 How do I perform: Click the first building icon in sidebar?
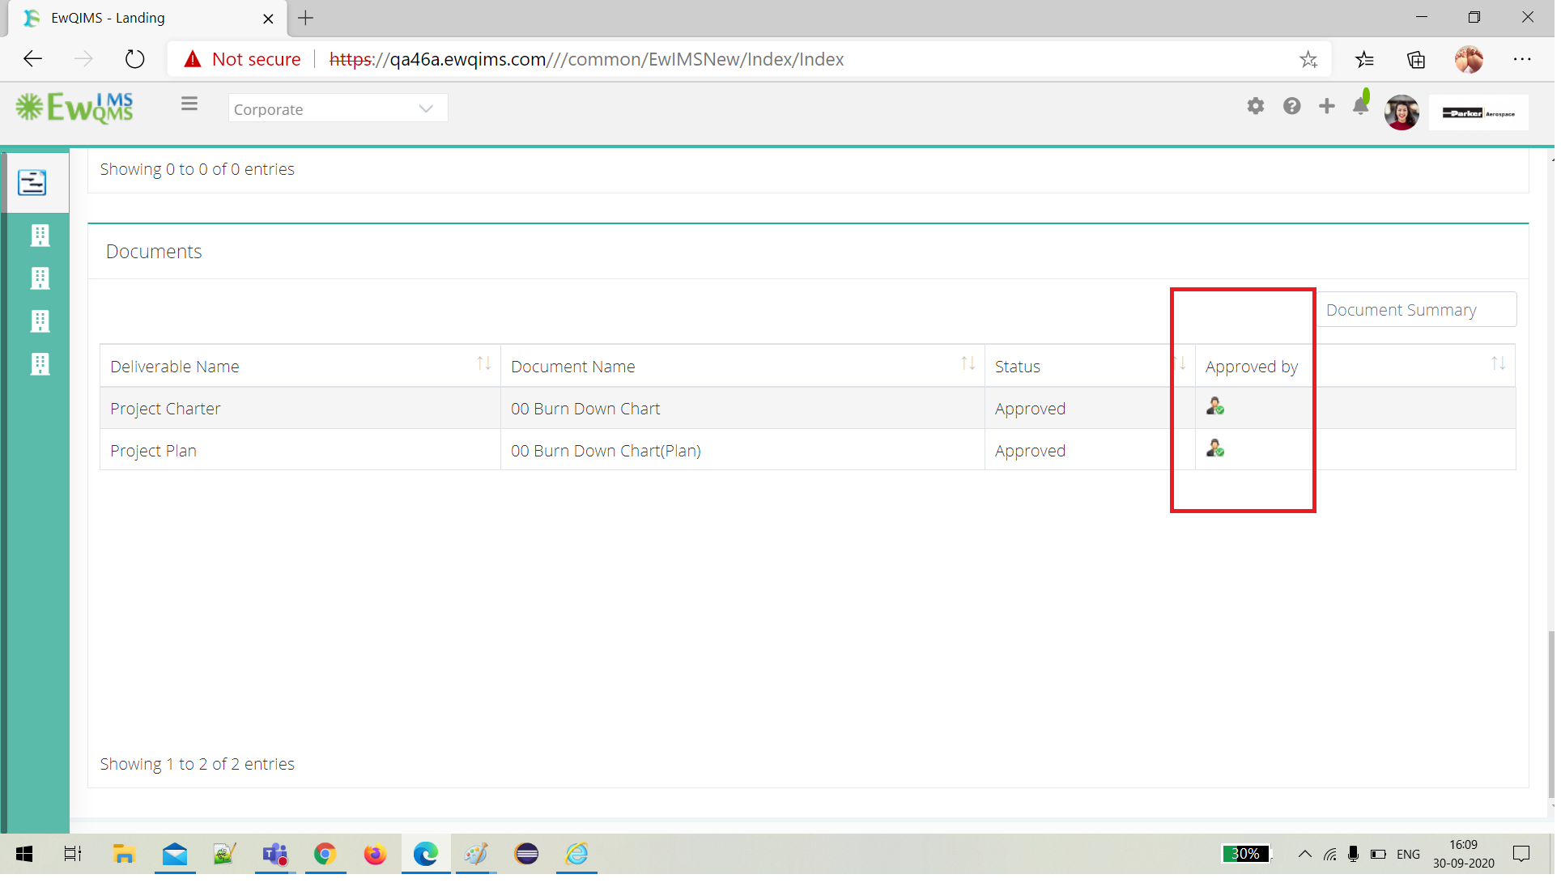point(40,236)
